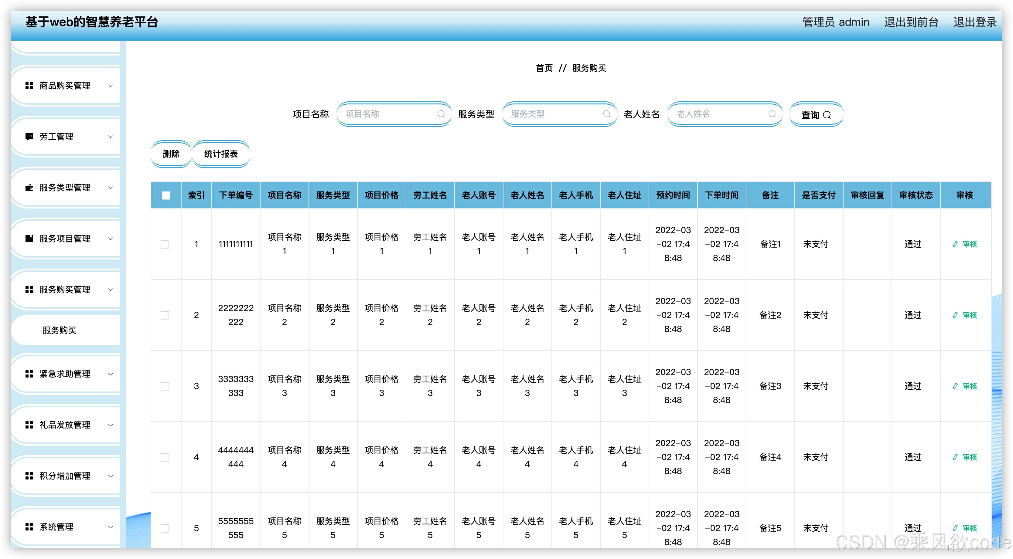Click the 商品购买管理 grid icon
The image size is (1013, 559).
(29, 85)
